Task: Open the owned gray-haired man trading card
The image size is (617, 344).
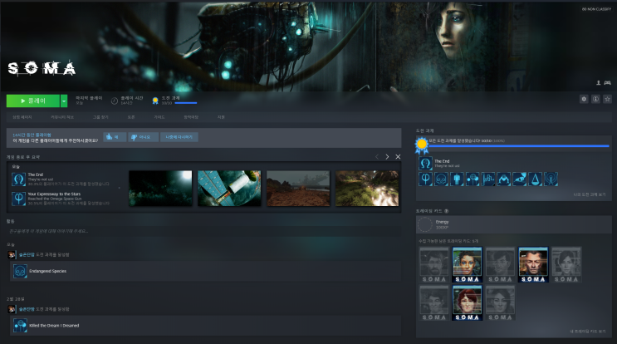Action: [x=533, y=265]
